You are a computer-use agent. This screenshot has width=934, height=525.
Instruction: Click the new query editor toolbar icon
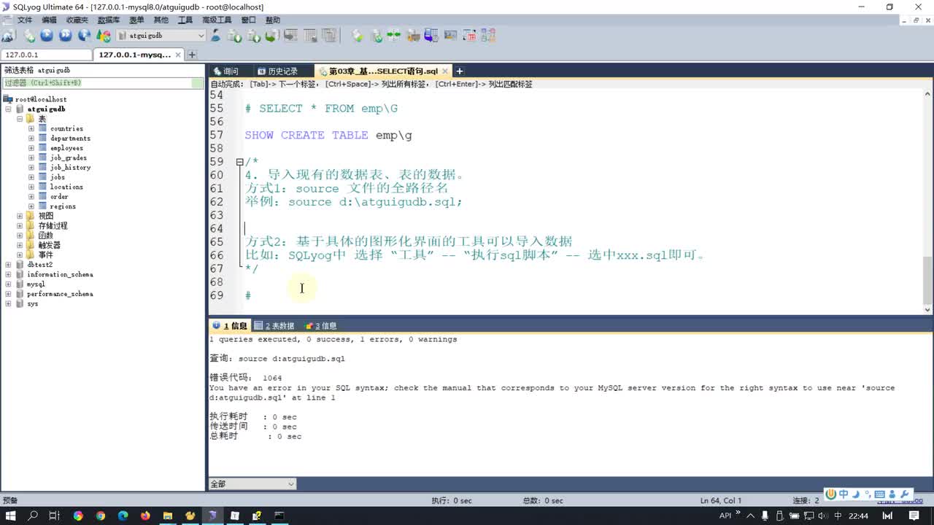[30, 35]
